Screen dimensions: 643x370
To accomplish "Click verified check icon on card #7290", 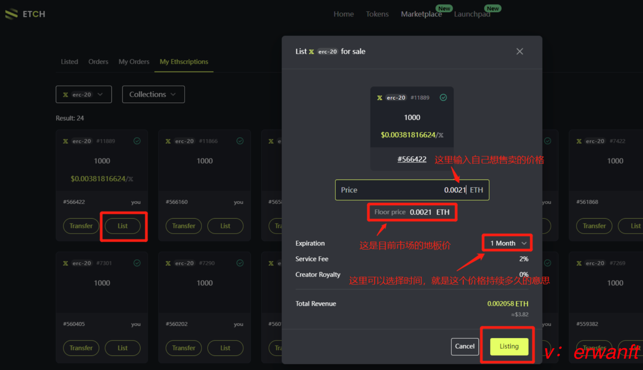I will pos(240,263).
